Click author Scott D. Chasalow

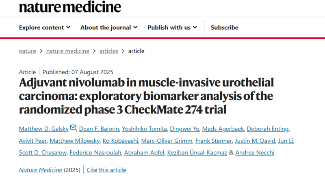coord(43,153)
